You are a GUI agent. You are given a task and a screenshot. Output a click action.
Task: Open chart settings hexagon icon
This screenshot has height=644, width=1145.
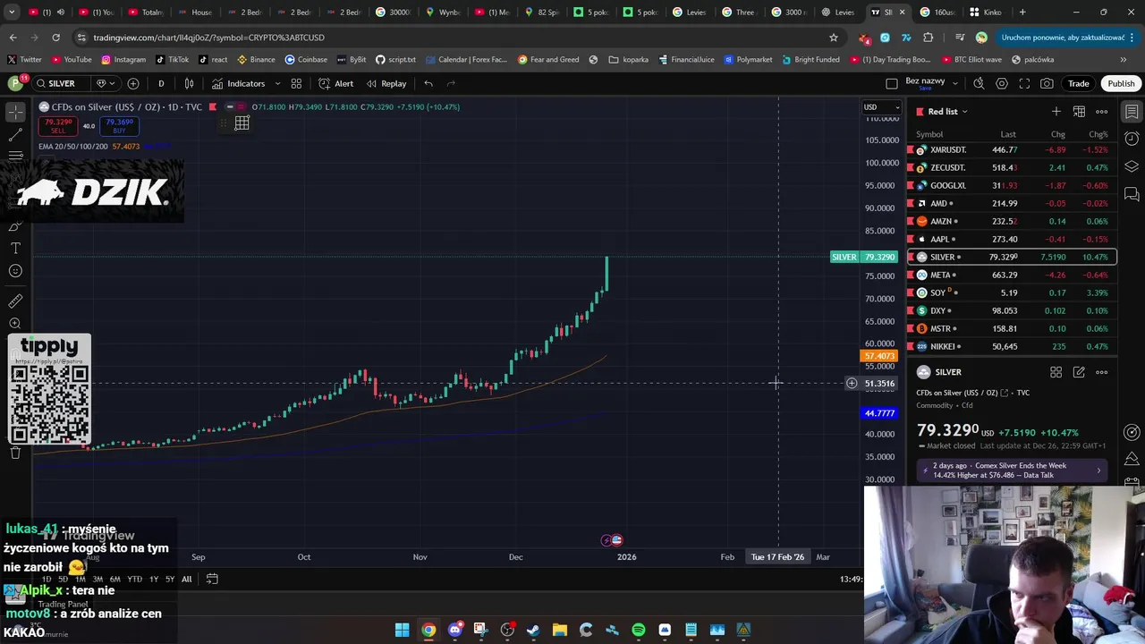pos(1001,83)
